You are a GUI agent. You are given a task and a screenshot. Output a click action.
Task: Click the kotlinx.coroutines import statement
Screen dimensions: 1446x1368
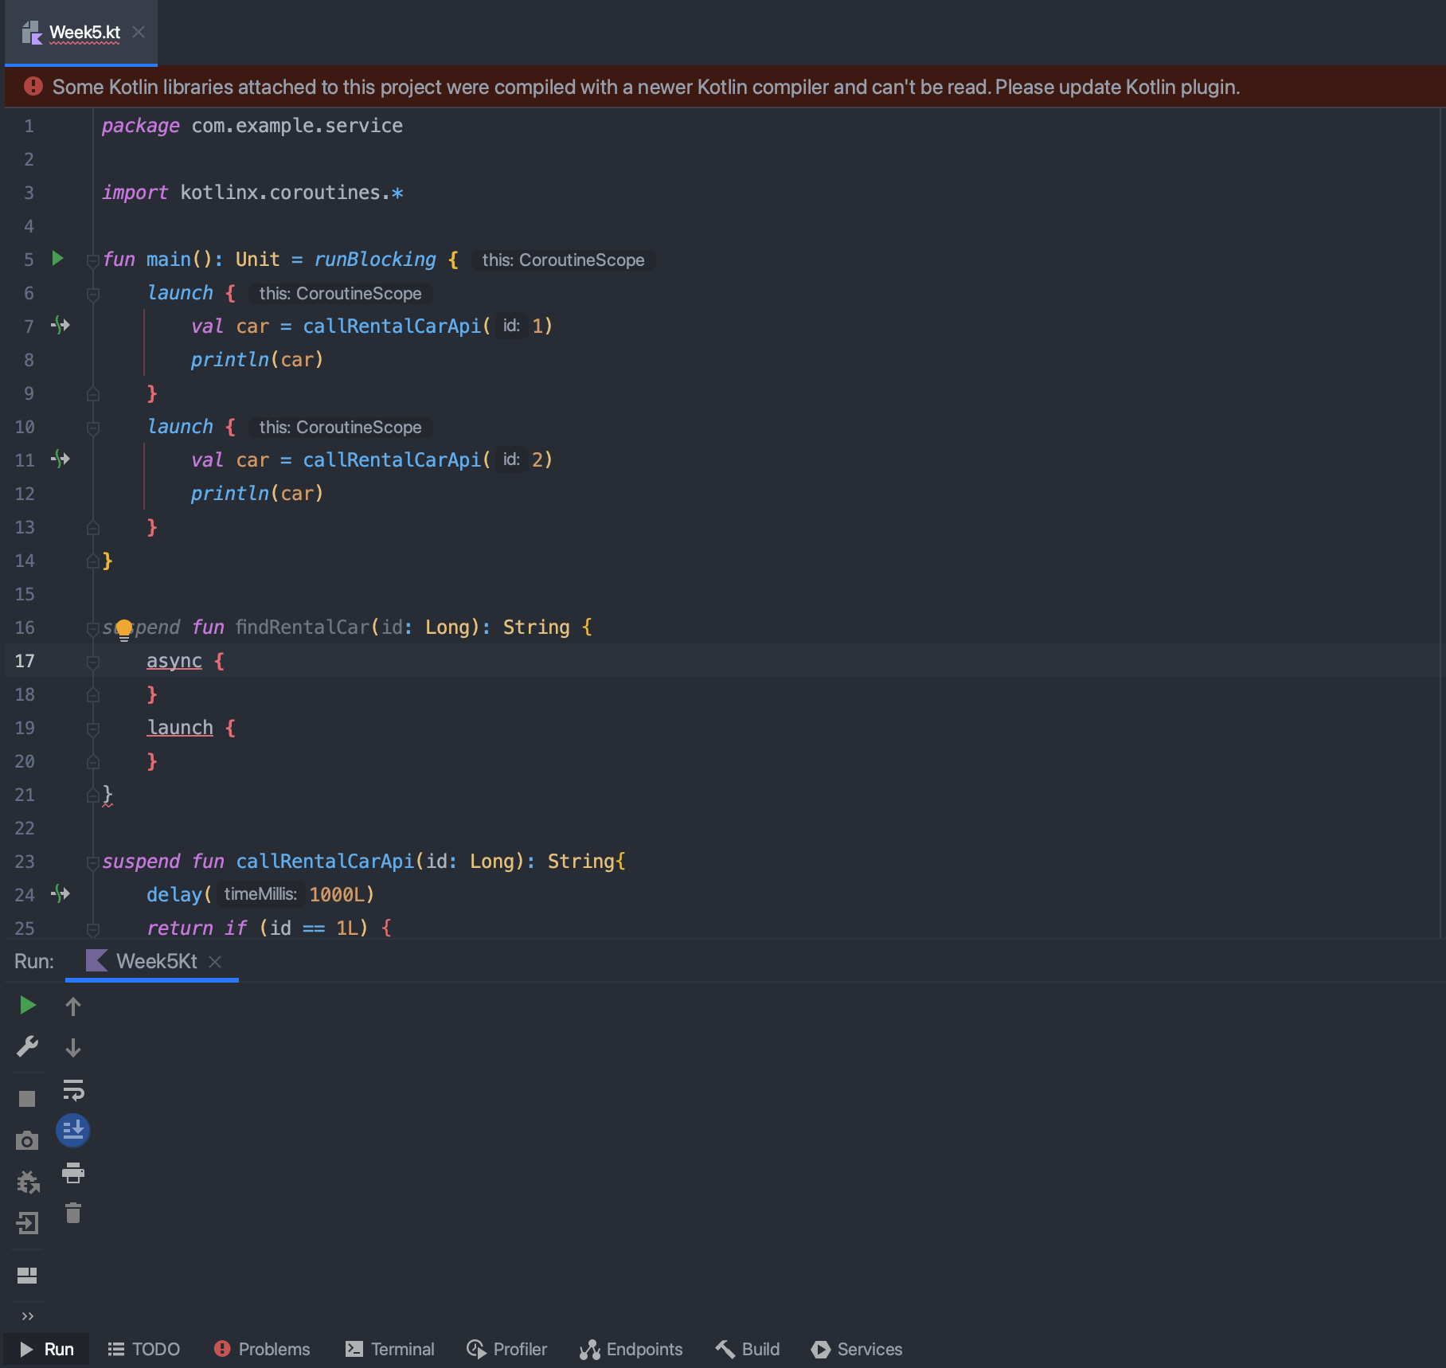coord(252,193)
